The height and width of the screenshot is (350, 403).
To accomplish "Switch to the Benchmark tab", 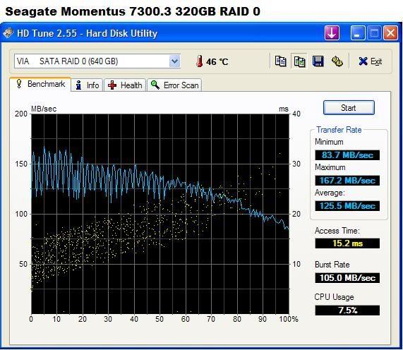I will [40, 84].
